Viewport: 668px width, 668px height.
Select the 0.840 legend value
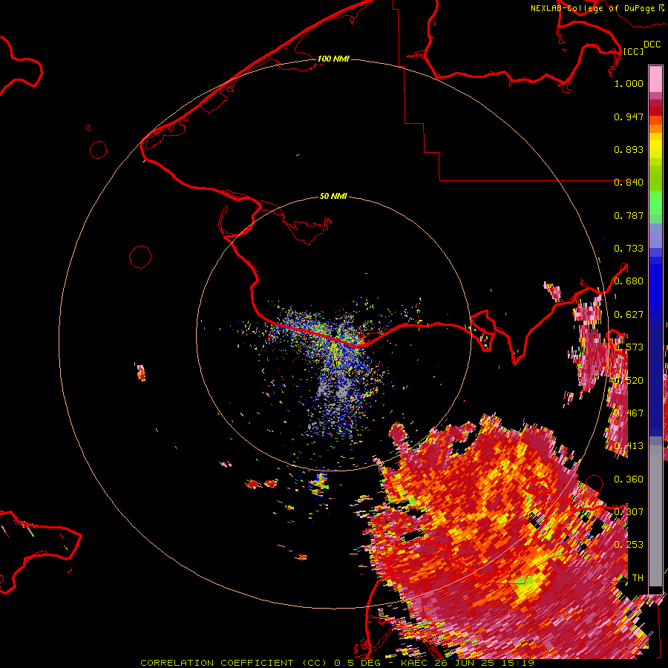pyautogui.click(x=629, y=183)
